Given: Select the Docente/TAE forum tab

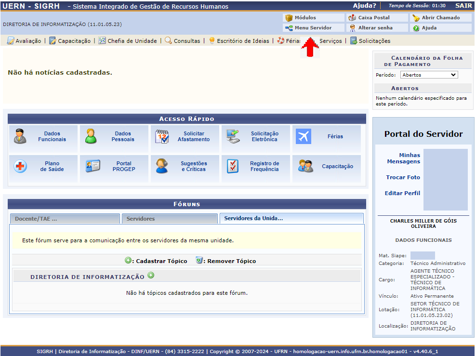Looking at the screenshot, I should [x=65, y=219].
